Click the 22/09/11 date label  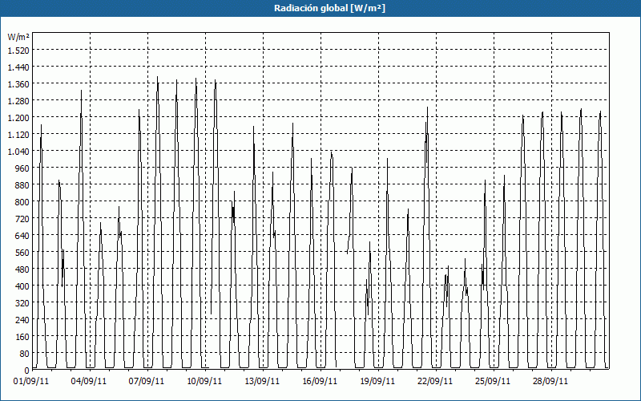coord(435,382)
